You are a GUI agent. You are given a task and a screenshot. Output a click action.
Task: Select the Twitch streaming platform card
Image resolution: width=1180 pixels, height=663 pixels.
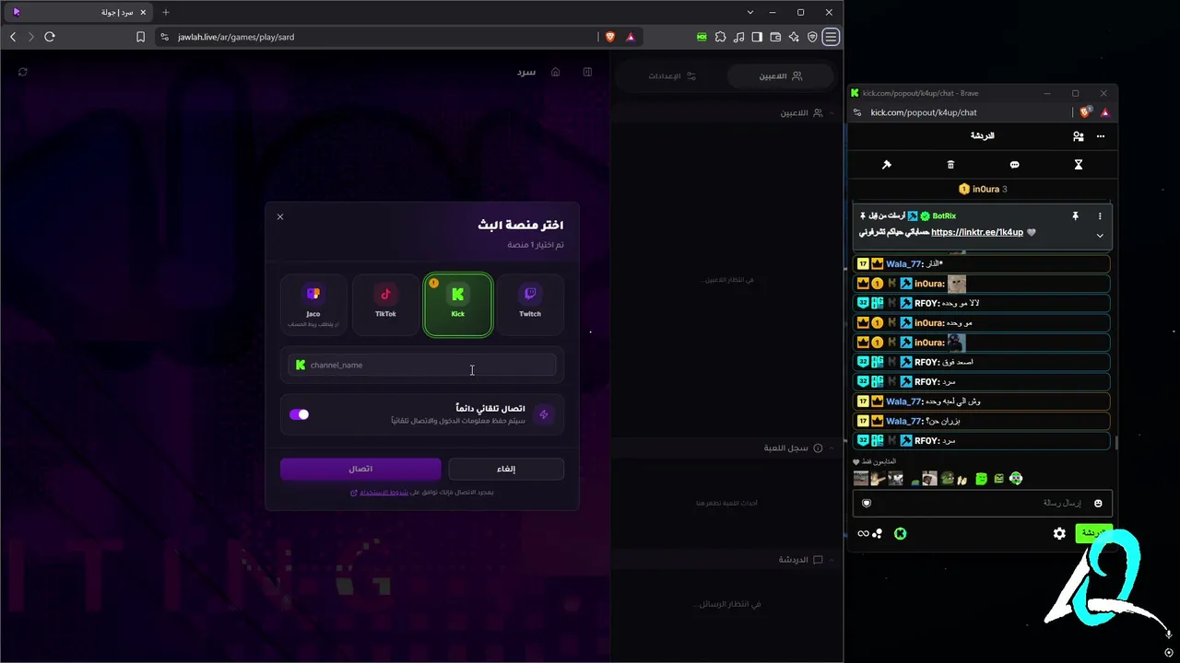(x=530, y=305)
